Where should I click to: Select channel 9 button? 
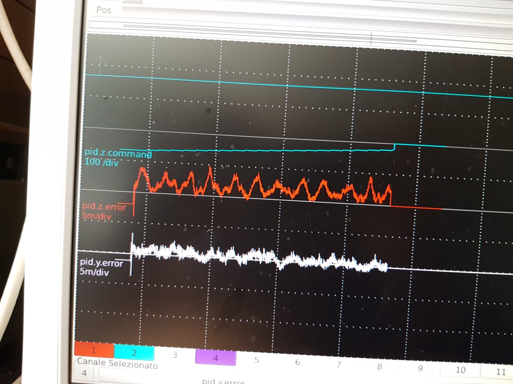pos(420,368)
